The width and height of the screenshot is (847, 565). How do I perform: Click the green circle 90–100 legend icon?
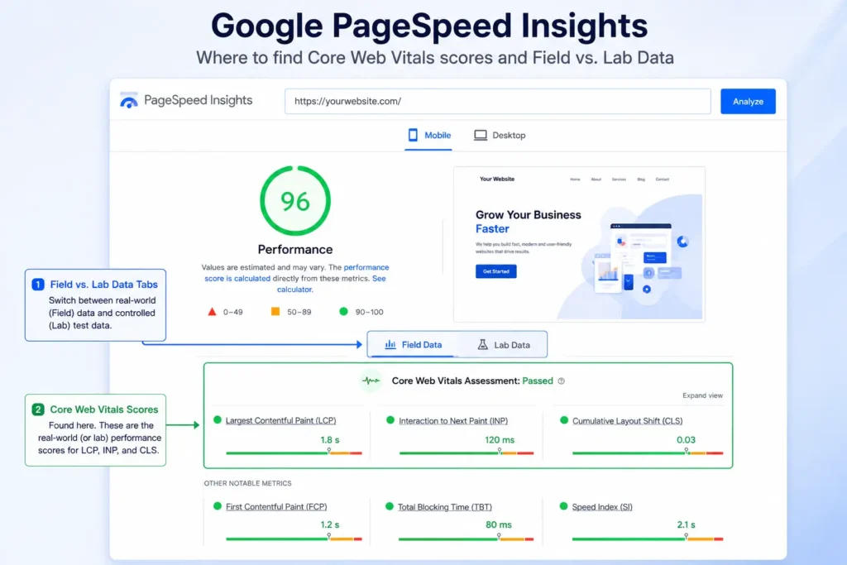pyautogui.click(x=343, y=312)
